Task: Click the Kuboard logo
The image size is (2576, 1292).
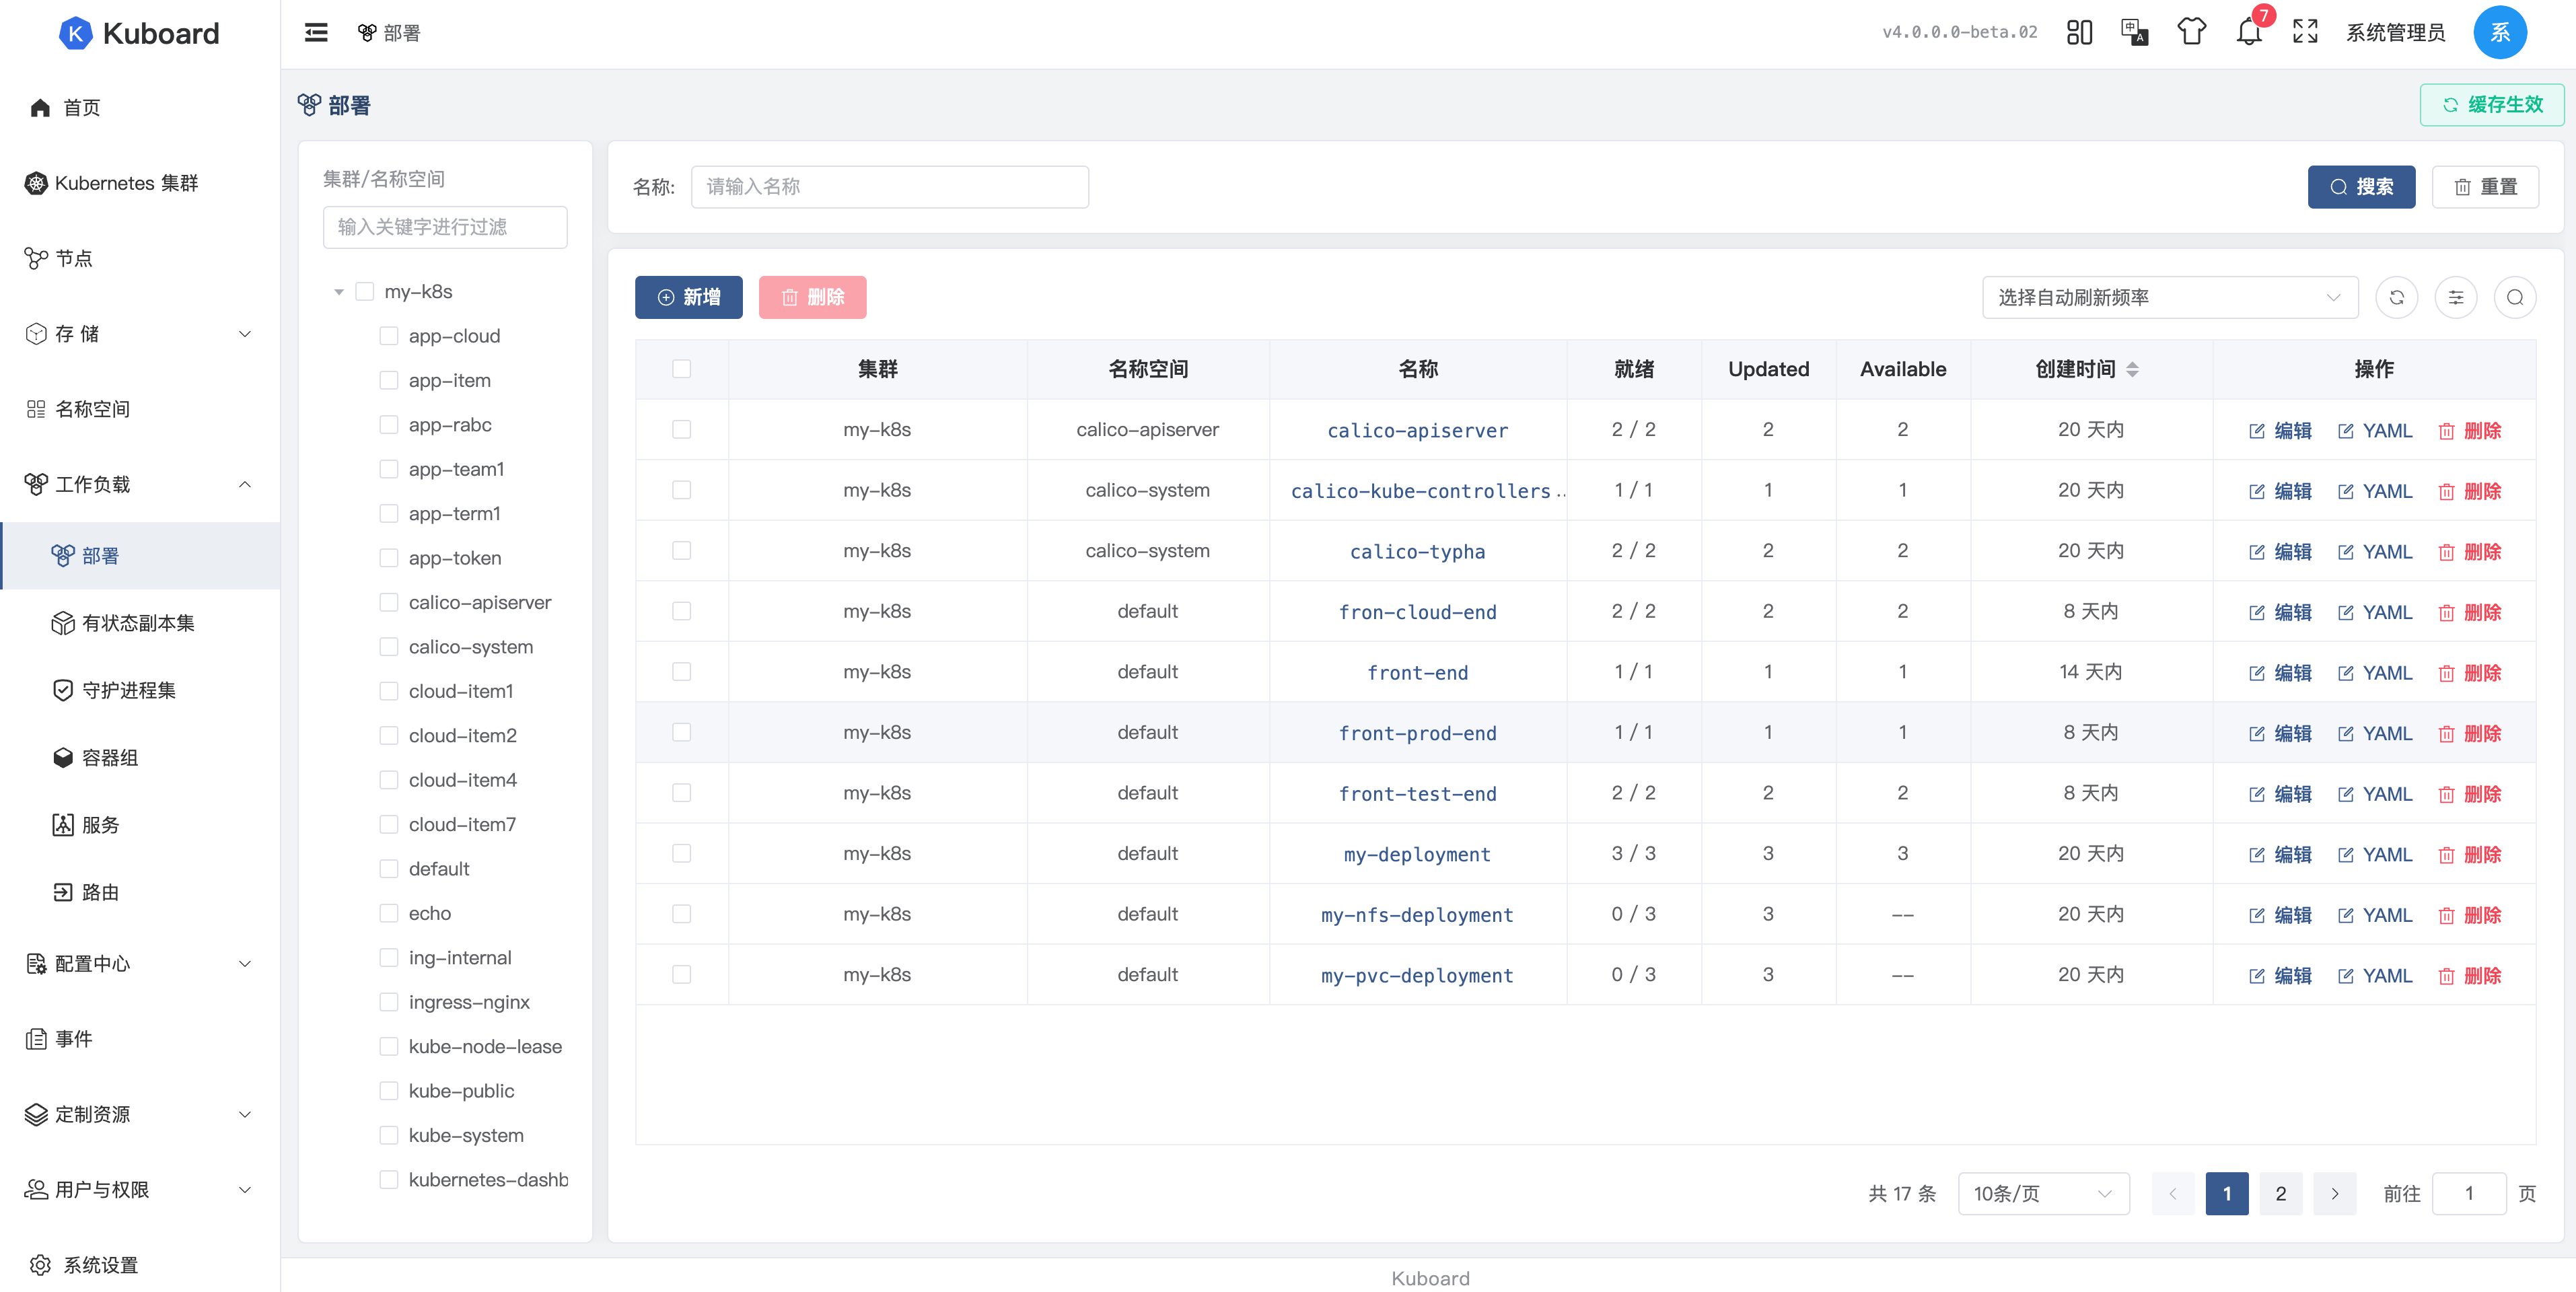Action: 139,33
